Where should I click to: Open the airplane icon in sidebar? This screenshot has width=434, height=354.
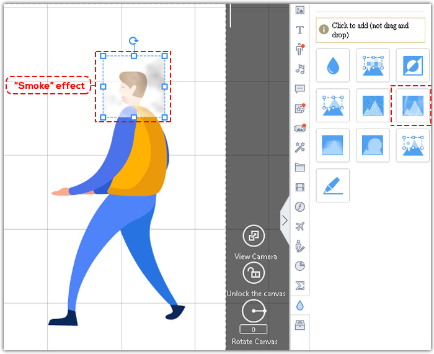click(300, 227)
